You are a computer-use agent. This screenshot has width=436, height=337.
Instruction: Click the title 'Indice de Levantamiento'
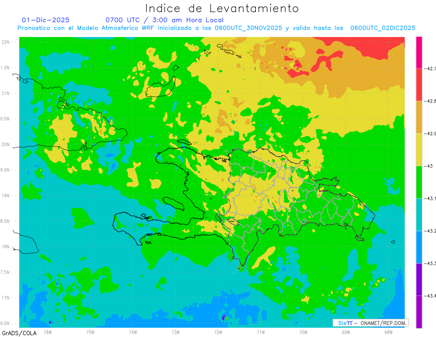point(222,8)
